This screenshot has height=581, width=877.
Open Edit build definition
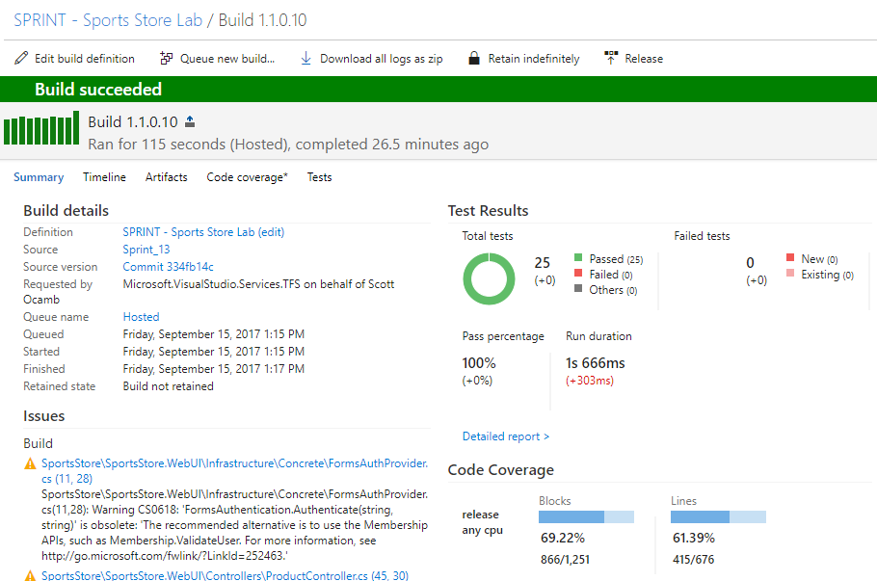[85, 59]
